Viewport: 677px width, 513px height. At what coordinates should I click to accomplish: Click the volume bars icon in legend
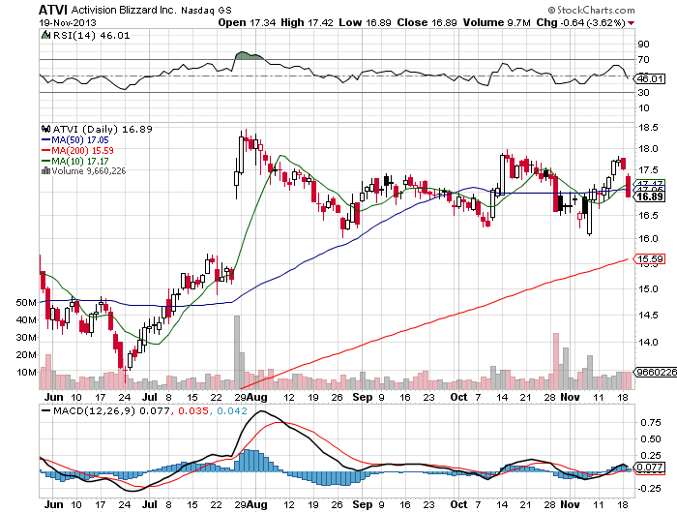[x=45, y=170]
